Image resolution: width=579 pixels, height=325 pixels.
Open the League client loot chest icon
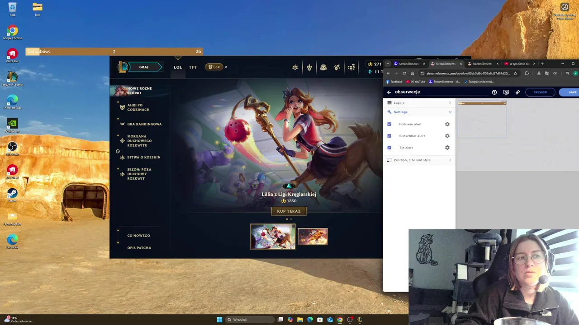[323, 67]
